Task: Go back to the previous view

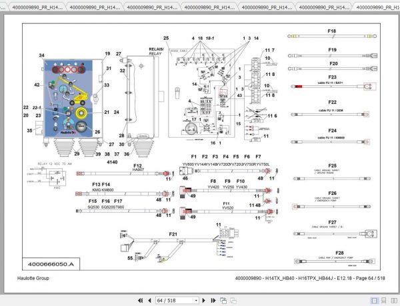Action: pyautogui.click(x=223, y=301)
